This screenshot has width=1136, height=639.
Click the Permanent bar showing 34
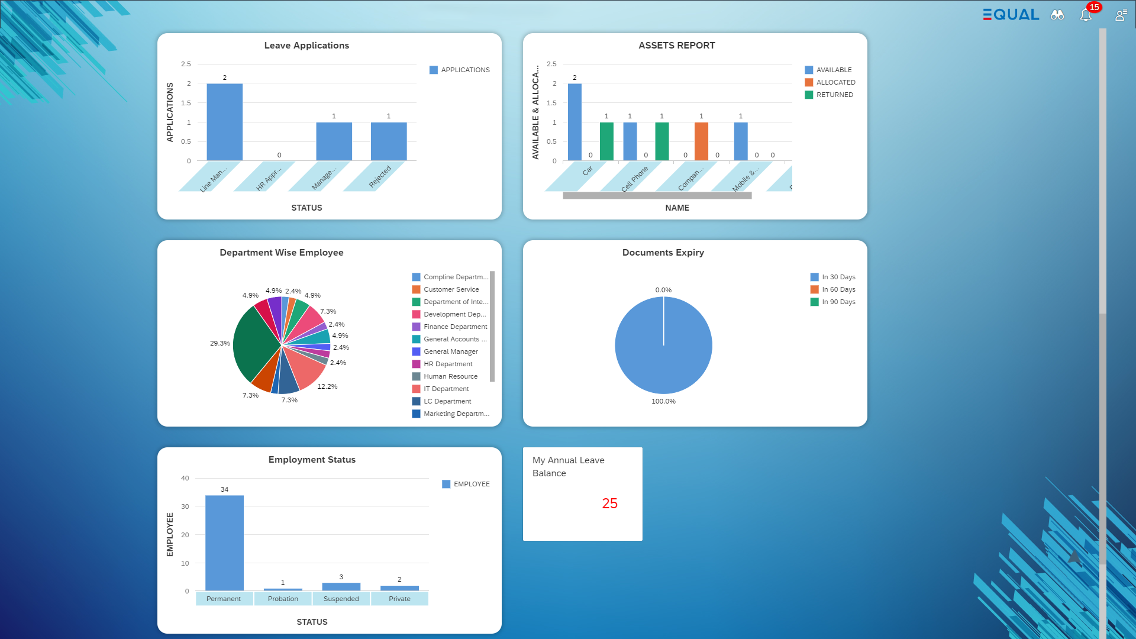tap(224, 543)
